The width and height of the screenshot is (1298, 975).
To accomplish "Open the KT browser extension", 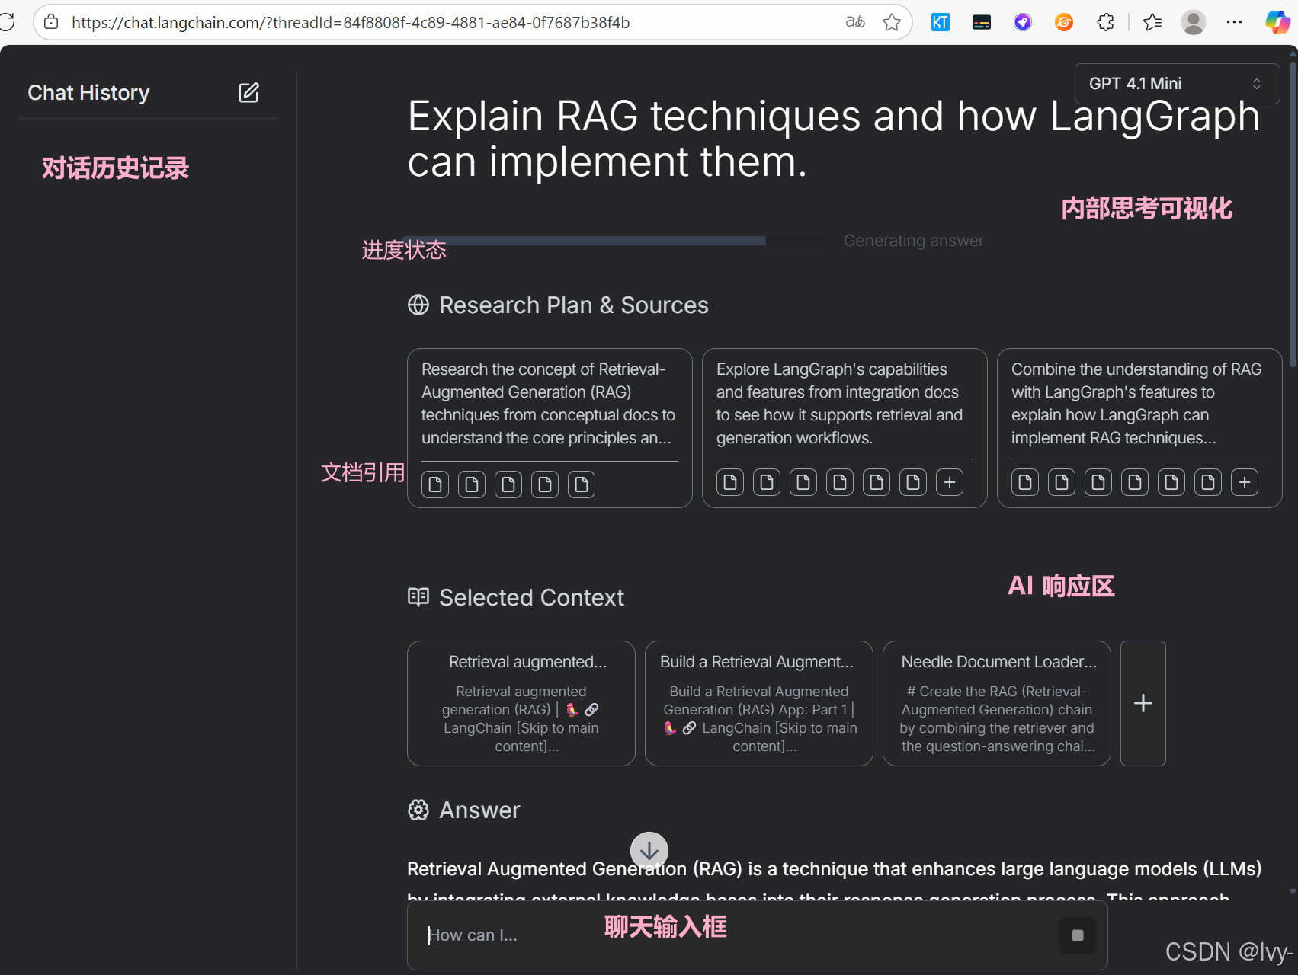I will (x=941, y=23).
